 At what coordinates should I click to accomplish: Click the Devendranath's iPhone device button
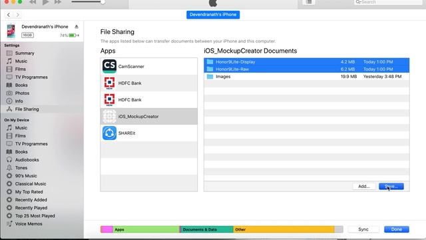[213, 15]
